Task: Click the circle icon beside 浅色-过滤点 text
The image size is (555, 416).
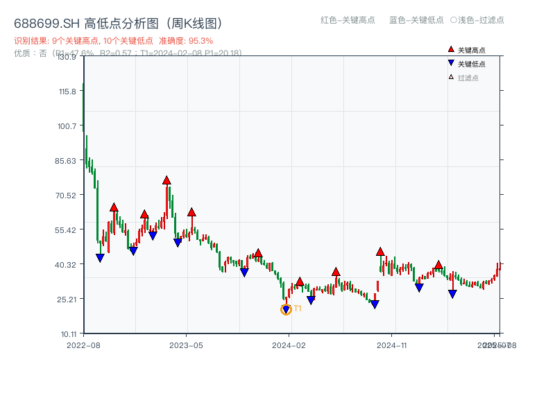Action: 452,20
